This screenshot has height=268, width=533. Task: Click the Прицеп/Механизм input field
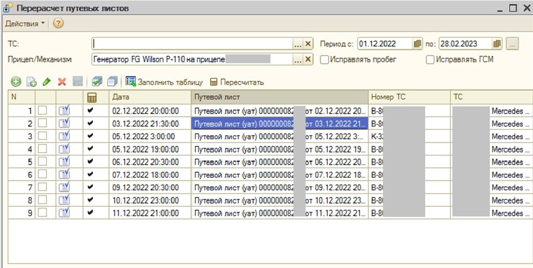[x=192, y=60]
